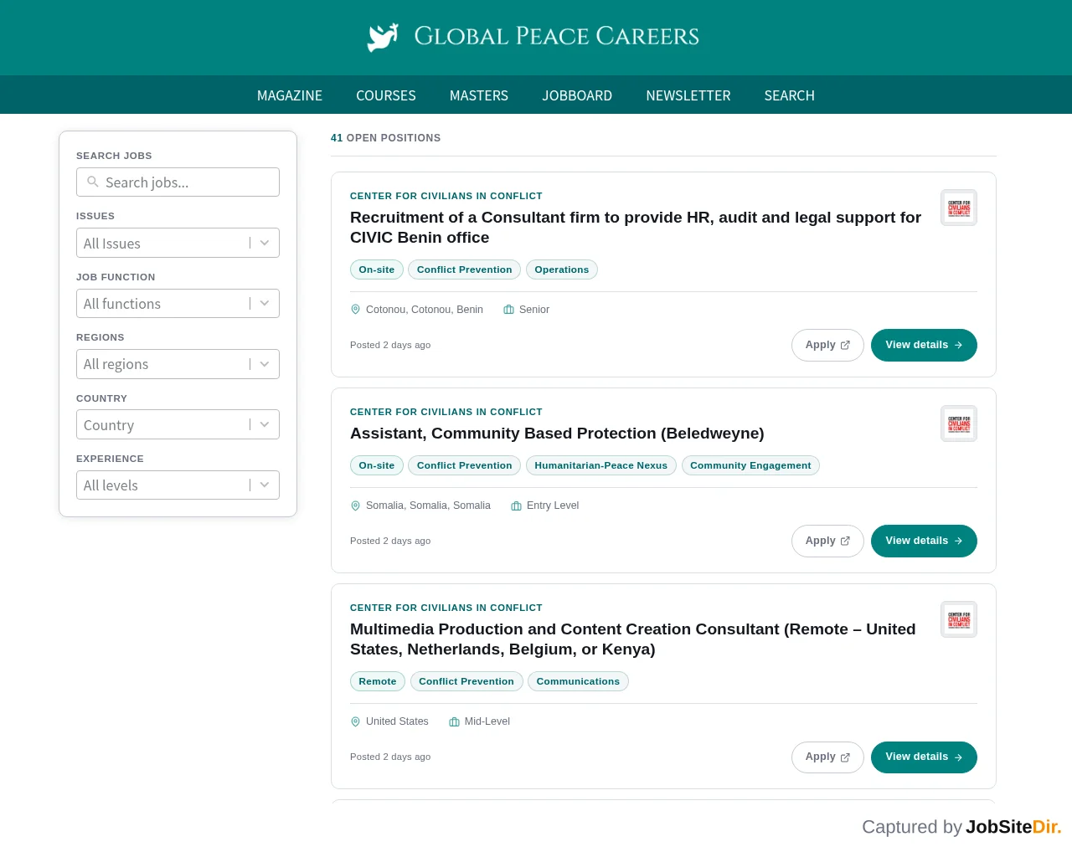Viewport: 1072px width, 852px height.
Task: Apply to the Multimedia Production consultant job
Action: pos(827,757)
